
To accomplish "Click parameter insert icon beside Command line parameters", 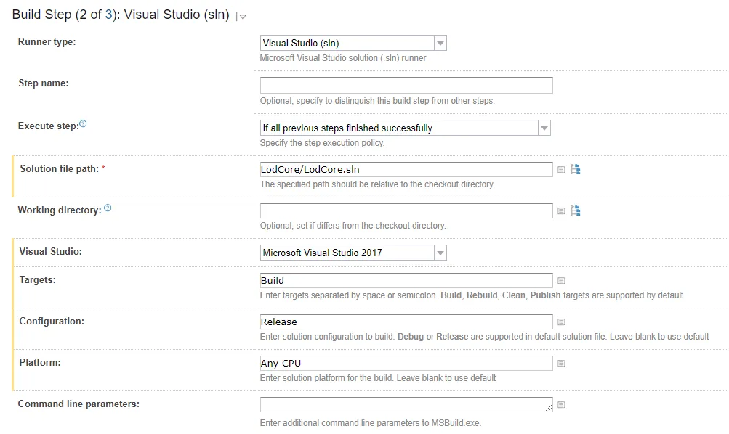I will point(561,405).
